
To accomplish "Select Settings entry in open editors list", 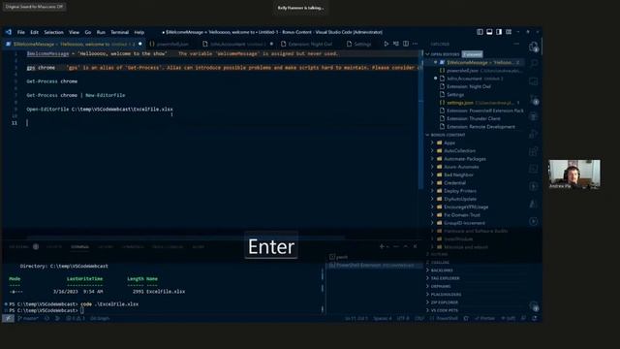I will (x=455, y=95).
